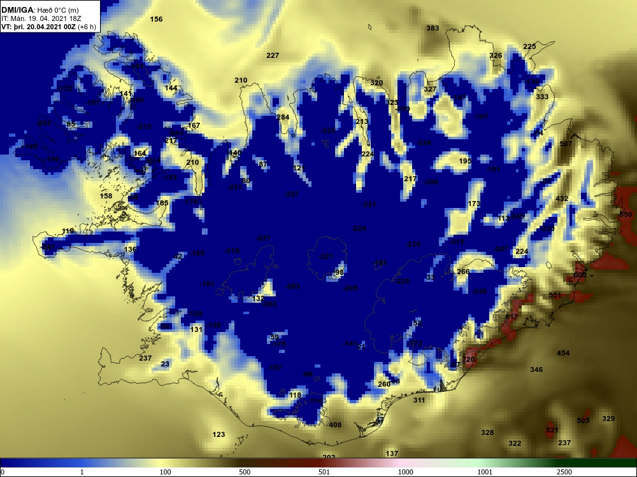The height and width of the screenshot is (477, 637).
Task: Click the map value '-383'
Action: (x=269, y=304)
